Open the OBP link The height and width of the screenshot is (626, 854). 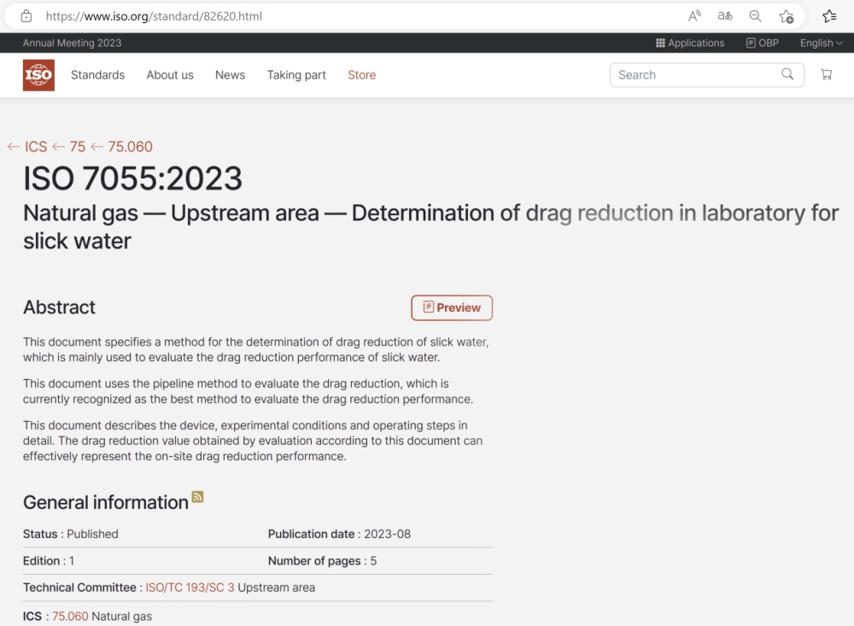point(763,43)
